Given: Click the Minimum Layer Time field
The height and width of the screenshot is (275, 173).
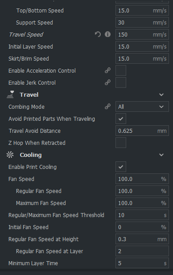Looking at the screenshot, I should (142, 263).
